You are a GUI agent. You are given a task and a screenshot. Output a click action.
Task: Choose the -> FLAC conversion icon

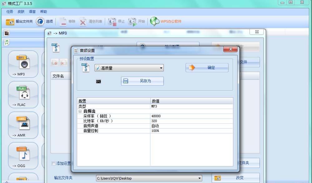point(23,95)
